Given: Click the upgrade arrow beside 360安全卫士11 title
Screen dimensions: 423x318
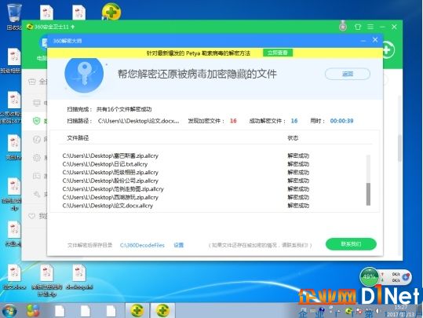Looking at the screenshot, I should 72,27.
